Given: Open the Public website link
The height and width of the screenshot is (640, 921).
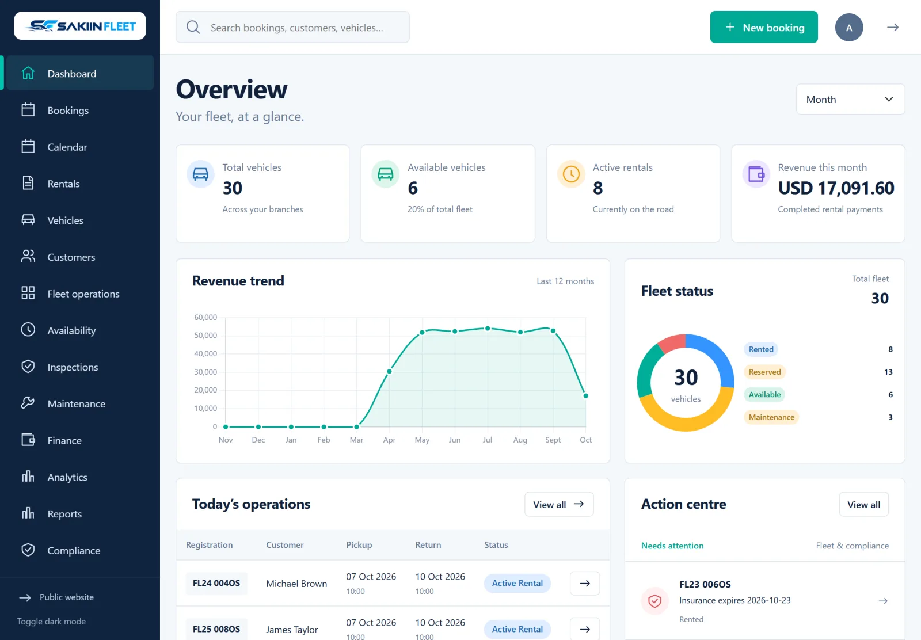Looking at the screenshot, I should [56, 597].
